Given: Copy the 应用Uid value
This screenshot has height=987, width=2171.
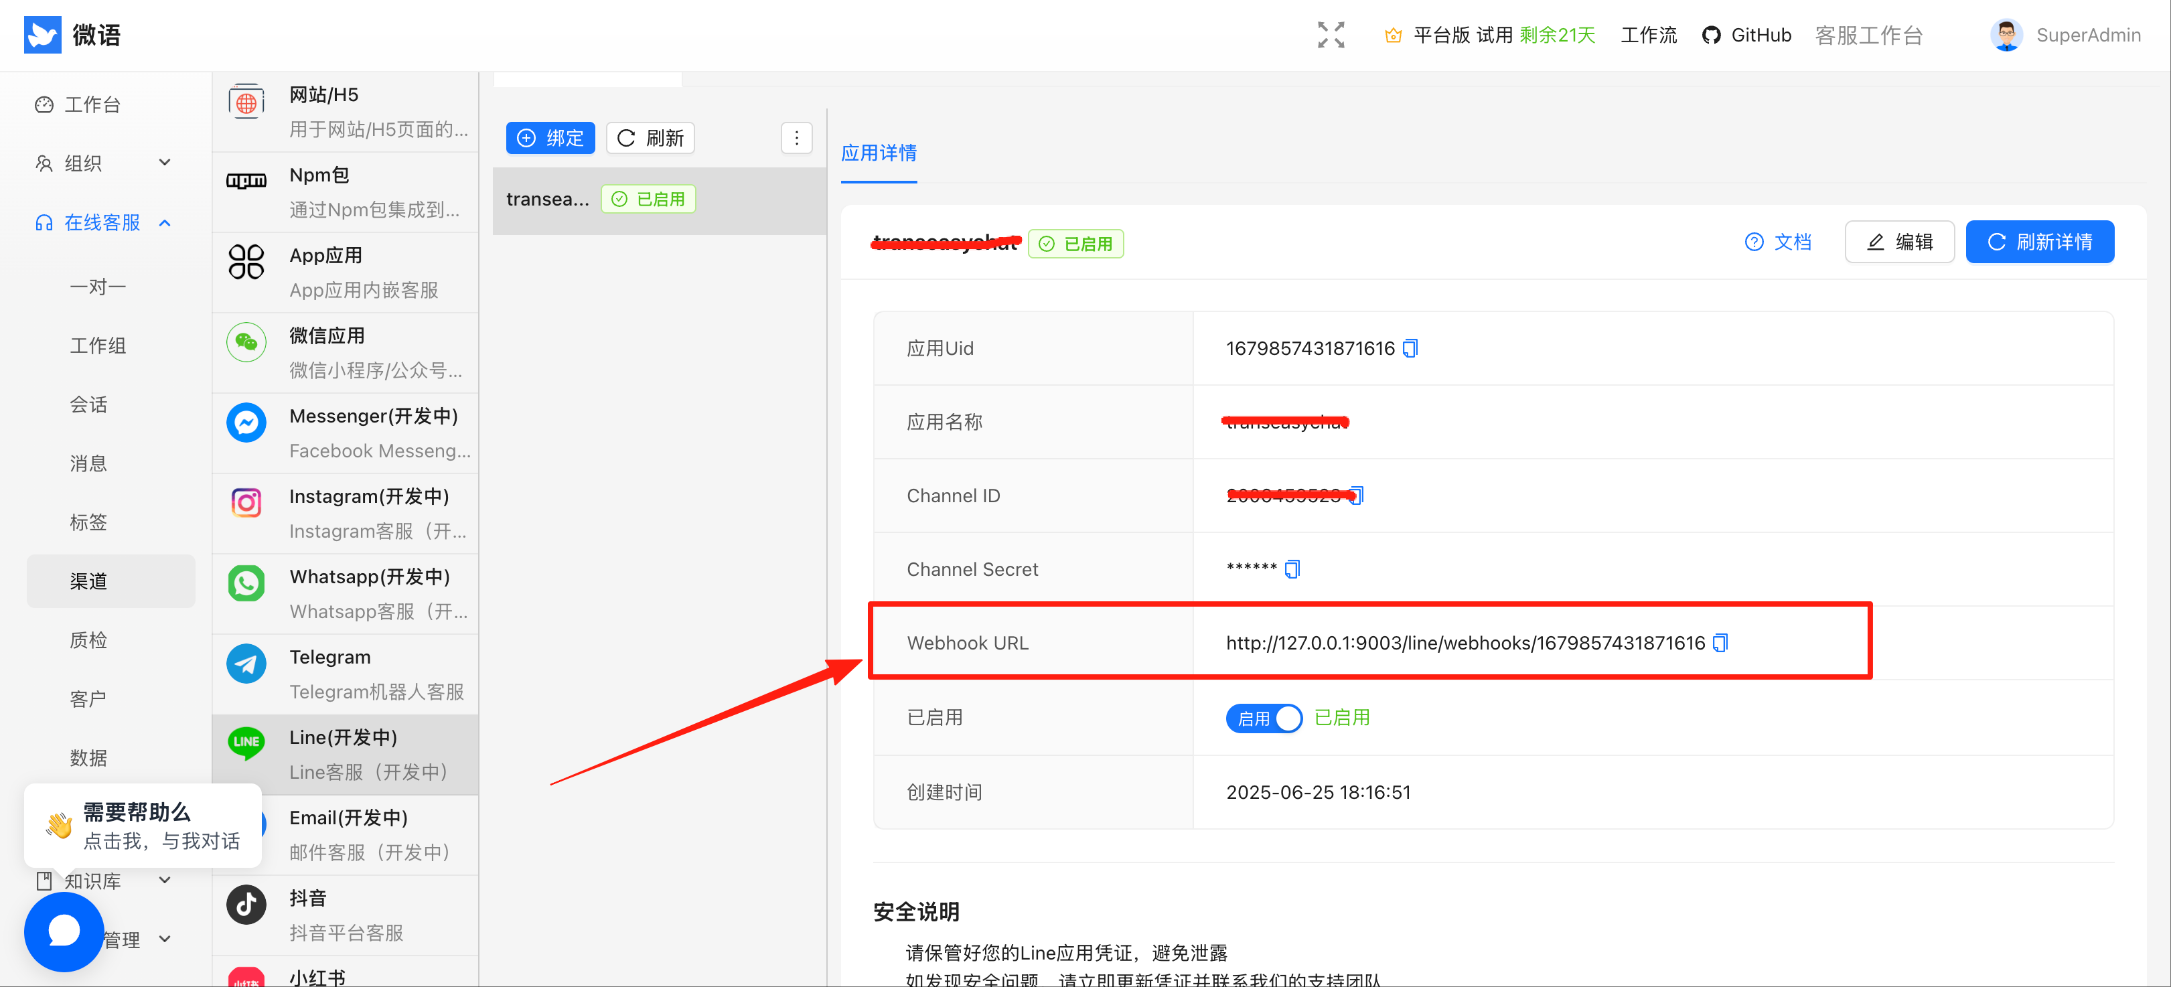Looking at the screenshot, I should tap(1410, 348).
